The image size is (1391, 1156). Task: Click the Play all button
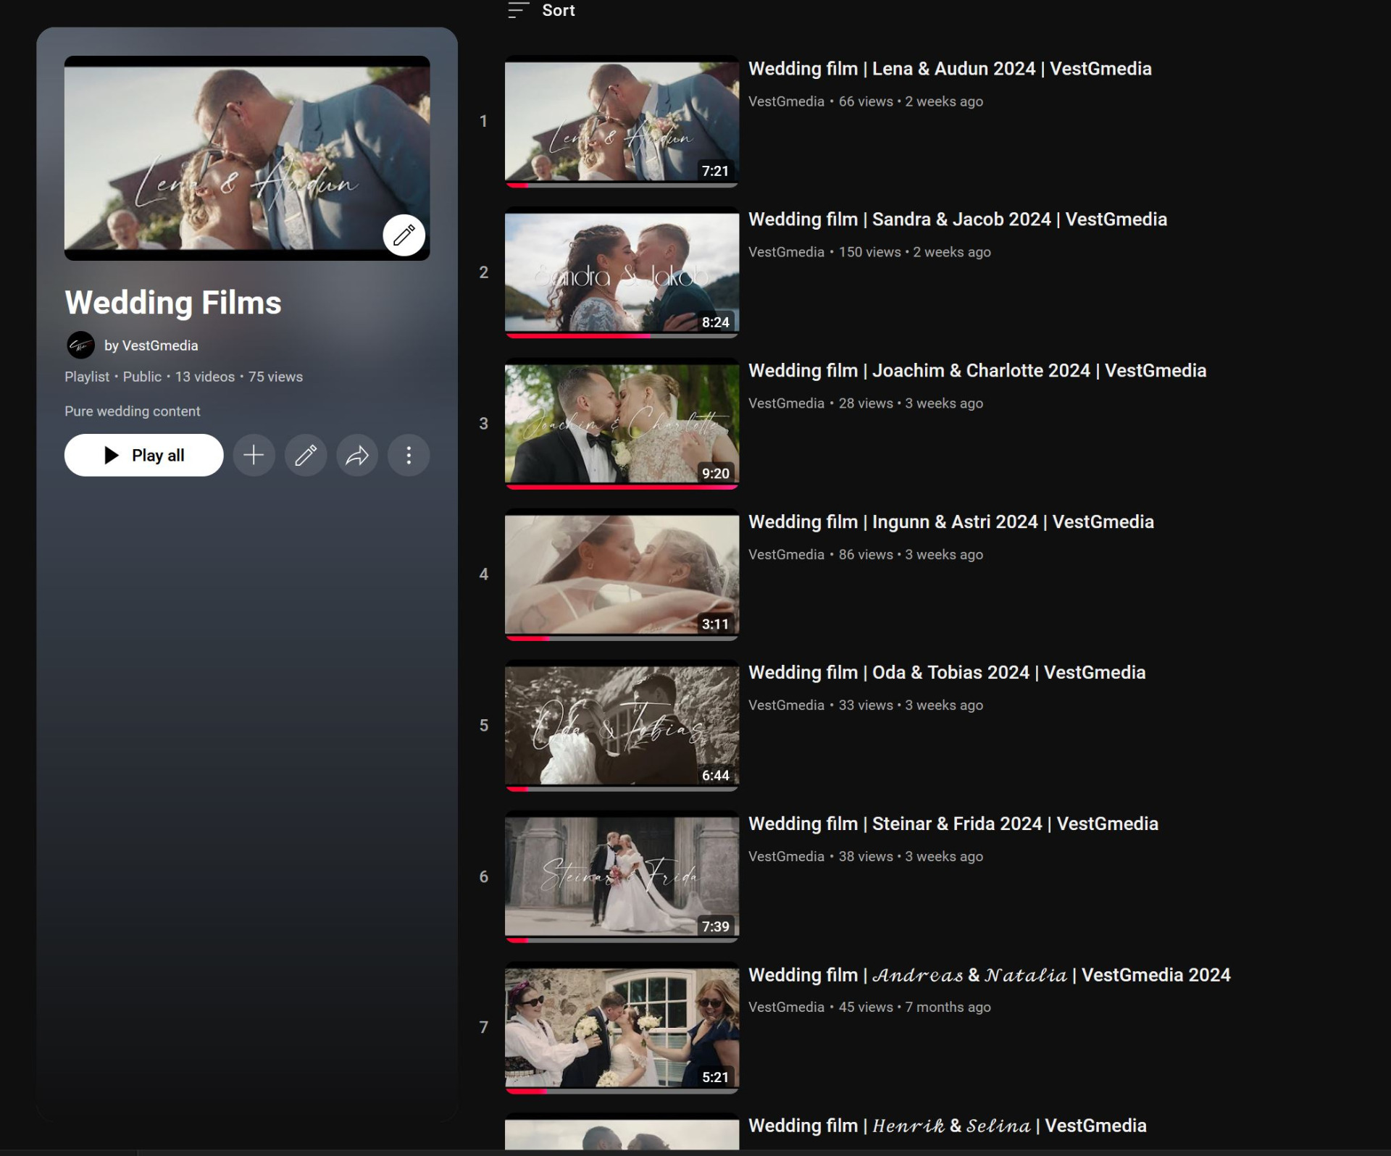tap(143, 455)
